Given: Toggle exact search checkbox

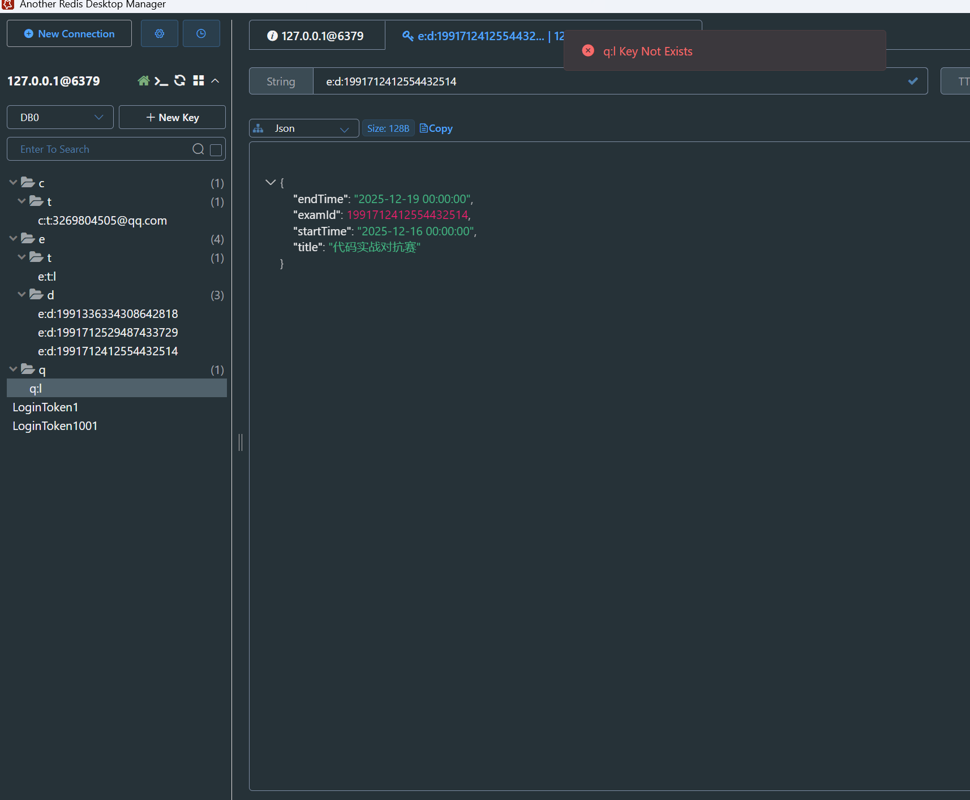Looking at the screenshot, I should (x=216, y=149).
